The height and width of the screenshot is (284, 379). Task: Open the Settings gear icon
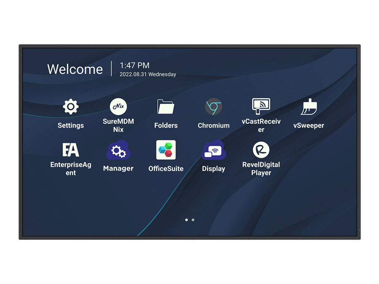pyautogui.click(x=71, y=107)
